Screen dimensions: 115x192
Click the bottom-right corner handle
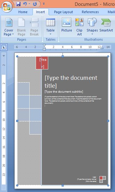tap(108, 185)
